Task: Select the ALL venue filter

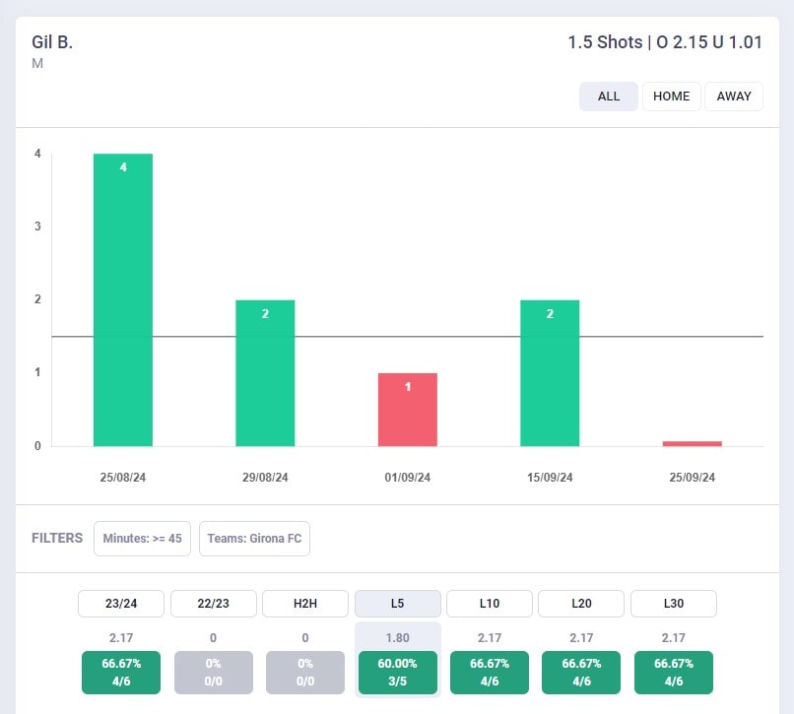Action: 608,97
